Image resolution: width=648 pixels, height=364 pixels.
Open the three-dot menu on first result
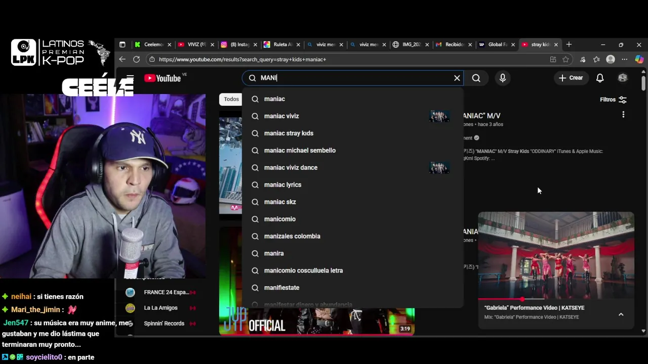click(623, 115)
